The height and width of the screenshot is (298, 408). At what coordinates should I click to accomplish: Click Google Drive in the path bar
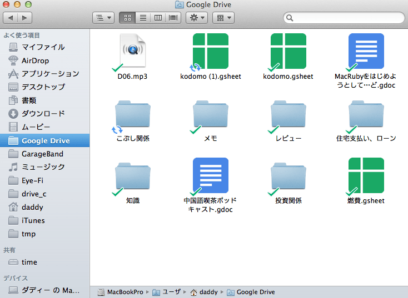point(251,292)
